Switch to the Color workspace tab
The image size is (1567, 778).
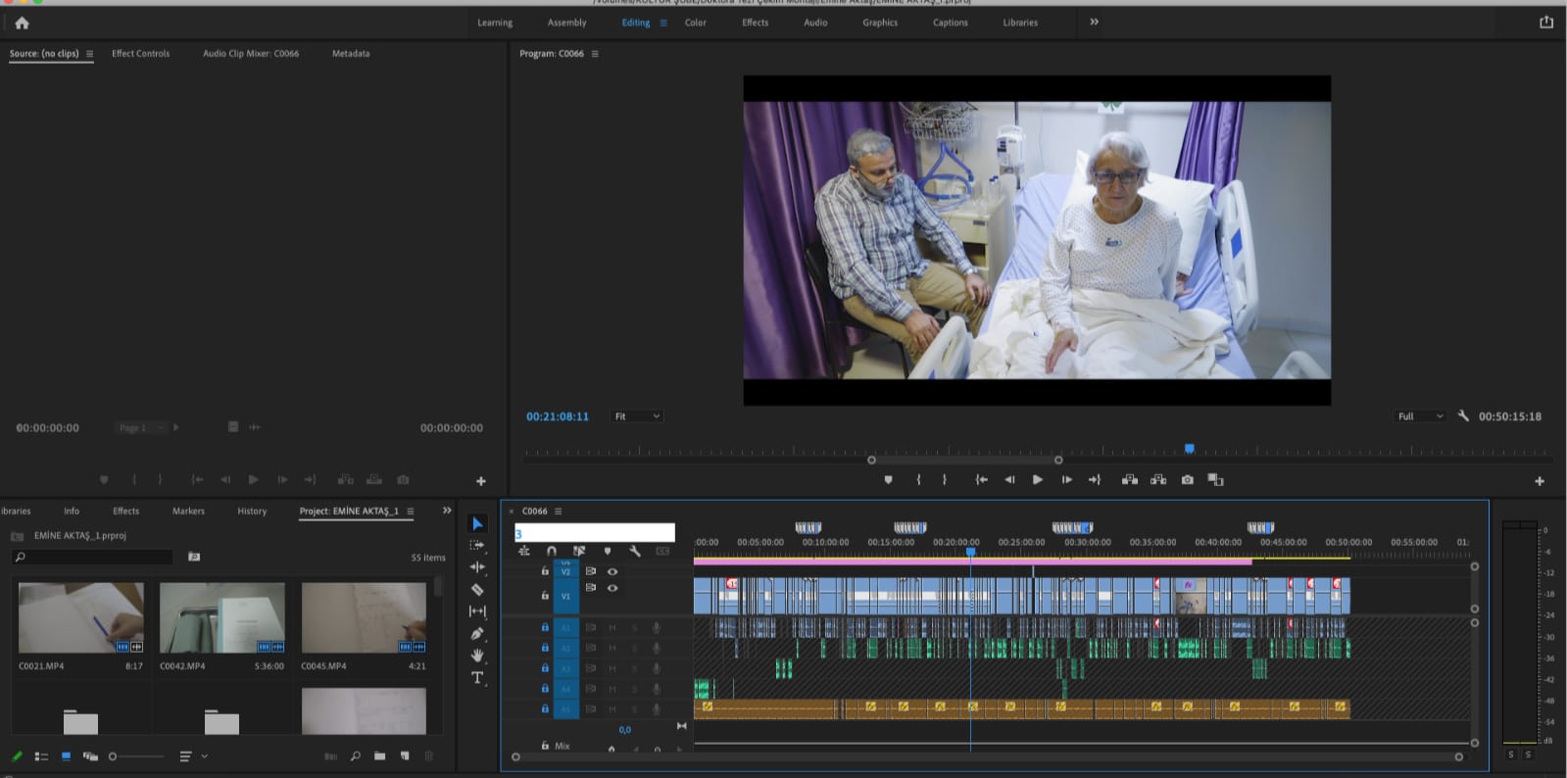point(695,23)
